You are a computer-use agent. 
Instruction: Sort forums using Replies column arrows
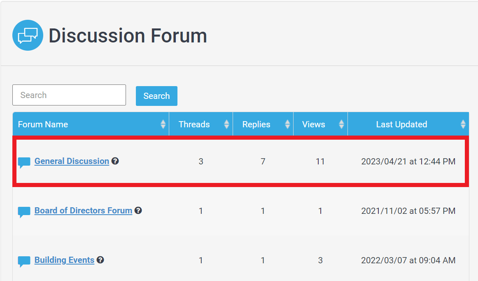[287, 124]
